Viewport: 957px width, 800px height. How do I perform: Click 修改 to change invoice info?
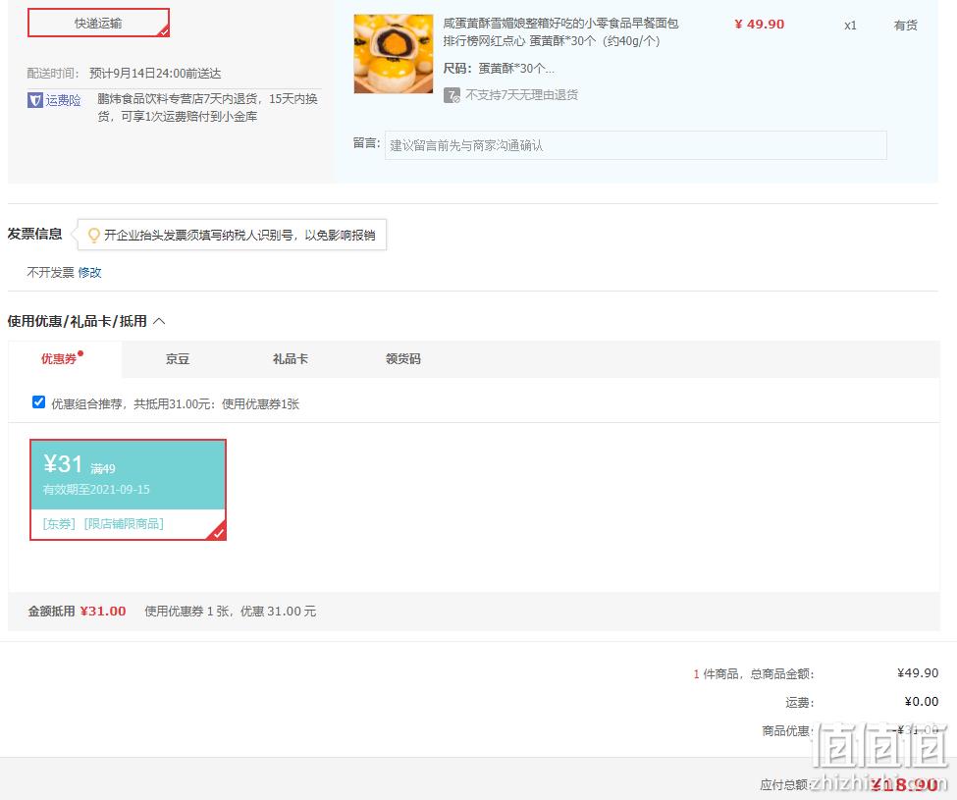coord(89,272)
